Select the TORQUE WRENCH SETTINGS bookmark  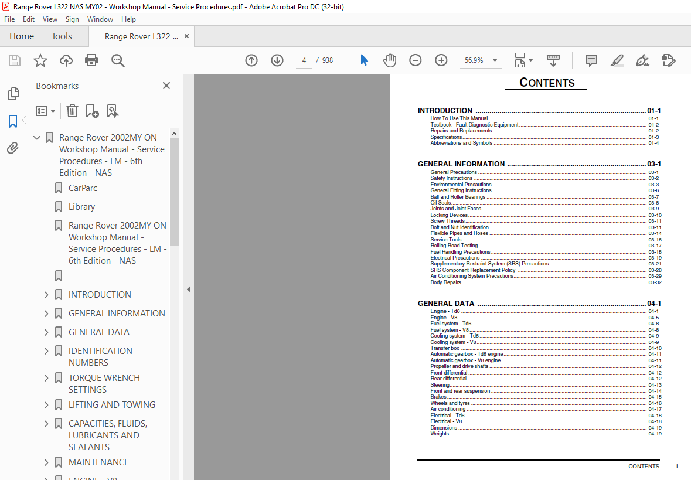(104, 384)
